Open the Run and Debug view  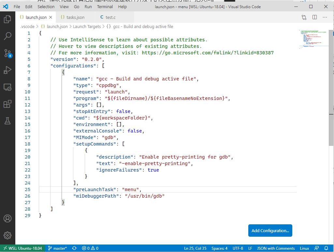tap(7, 70)
